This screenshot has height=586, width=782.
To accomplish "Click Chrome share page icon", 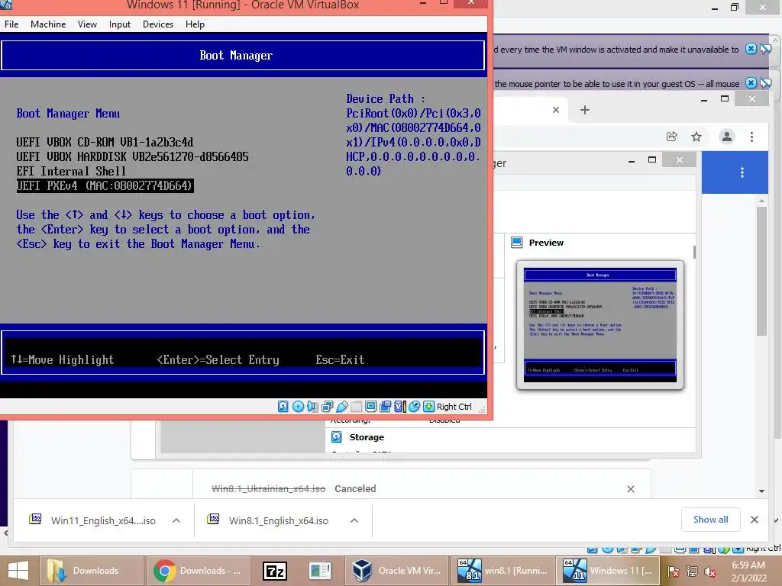I will [672, 137].
